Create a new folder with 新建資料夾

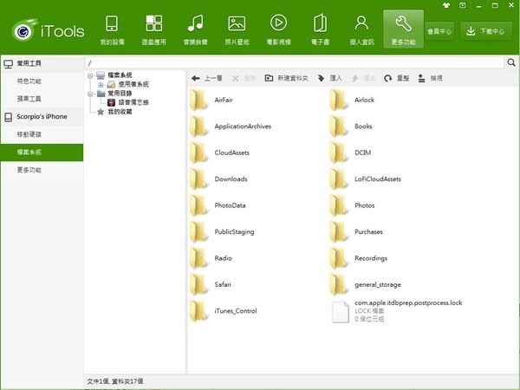pos(287,78)
